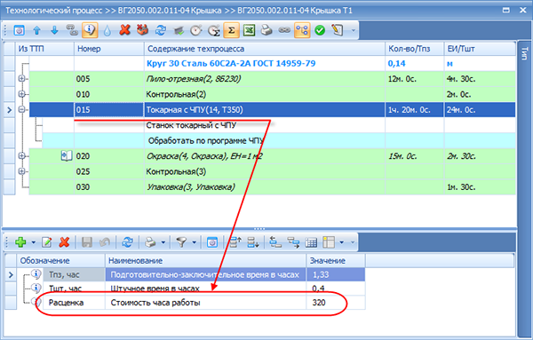Expand operation 005 Пило-отрезная
Image resolution: width=533 pixels, height=340 pixels.
[21, 79]
